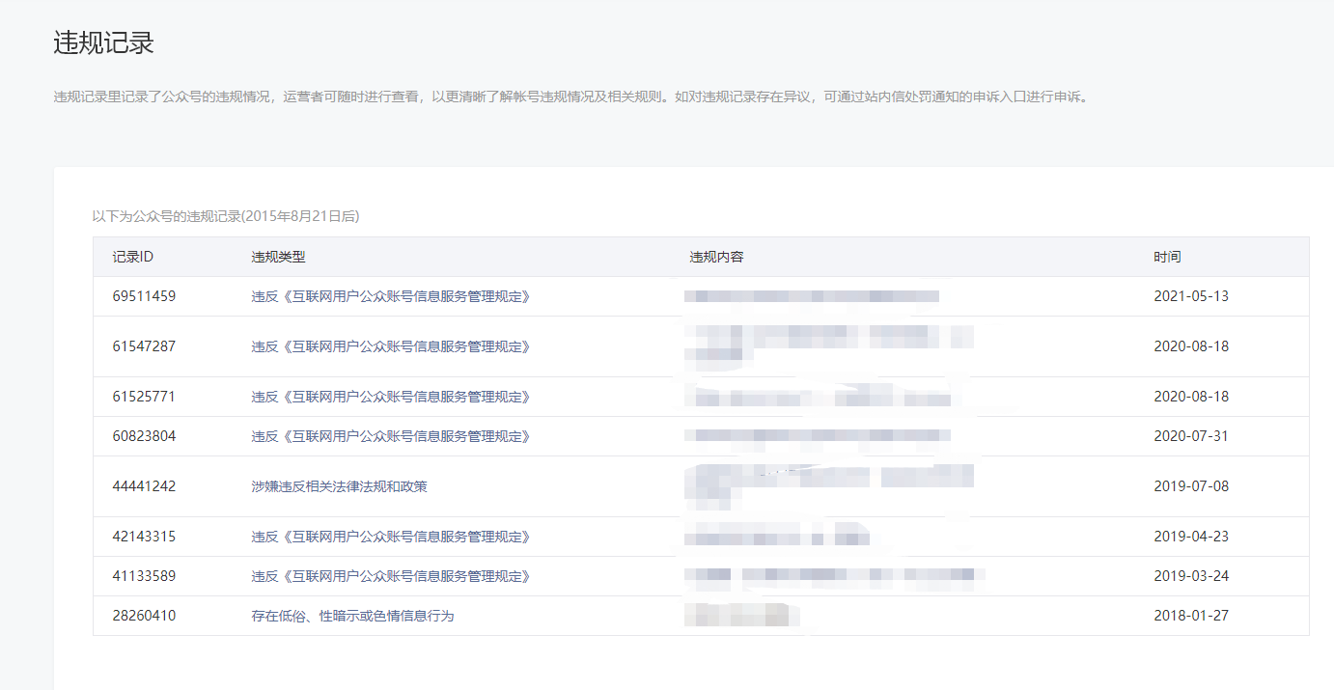Select record ID 41133589
The height and width of the screenshot is (690, 1334).
tap(144, 576)
